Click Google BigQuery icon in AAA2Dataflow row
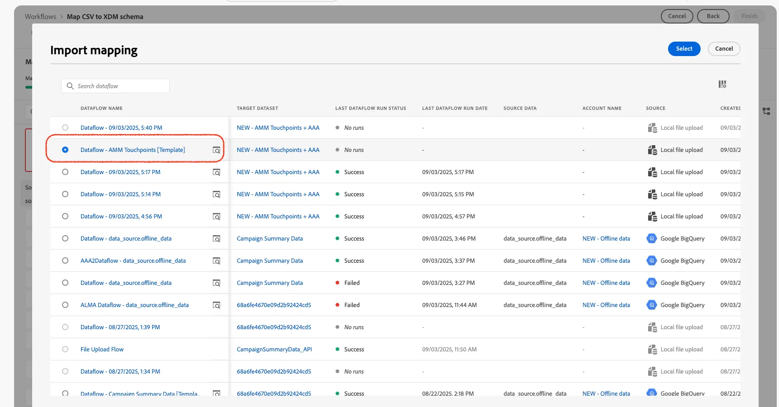 coord(652,260)
